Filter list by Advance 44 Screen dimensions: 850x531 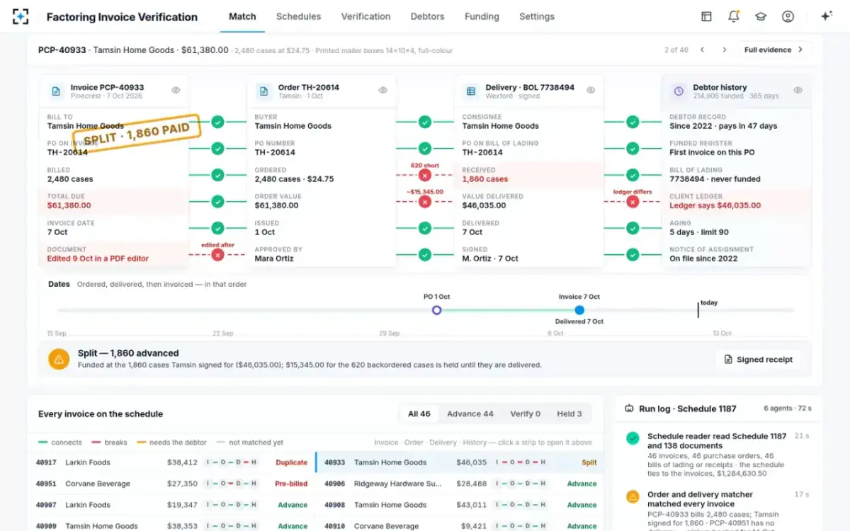pyautogui.click(x=470, y=414)
